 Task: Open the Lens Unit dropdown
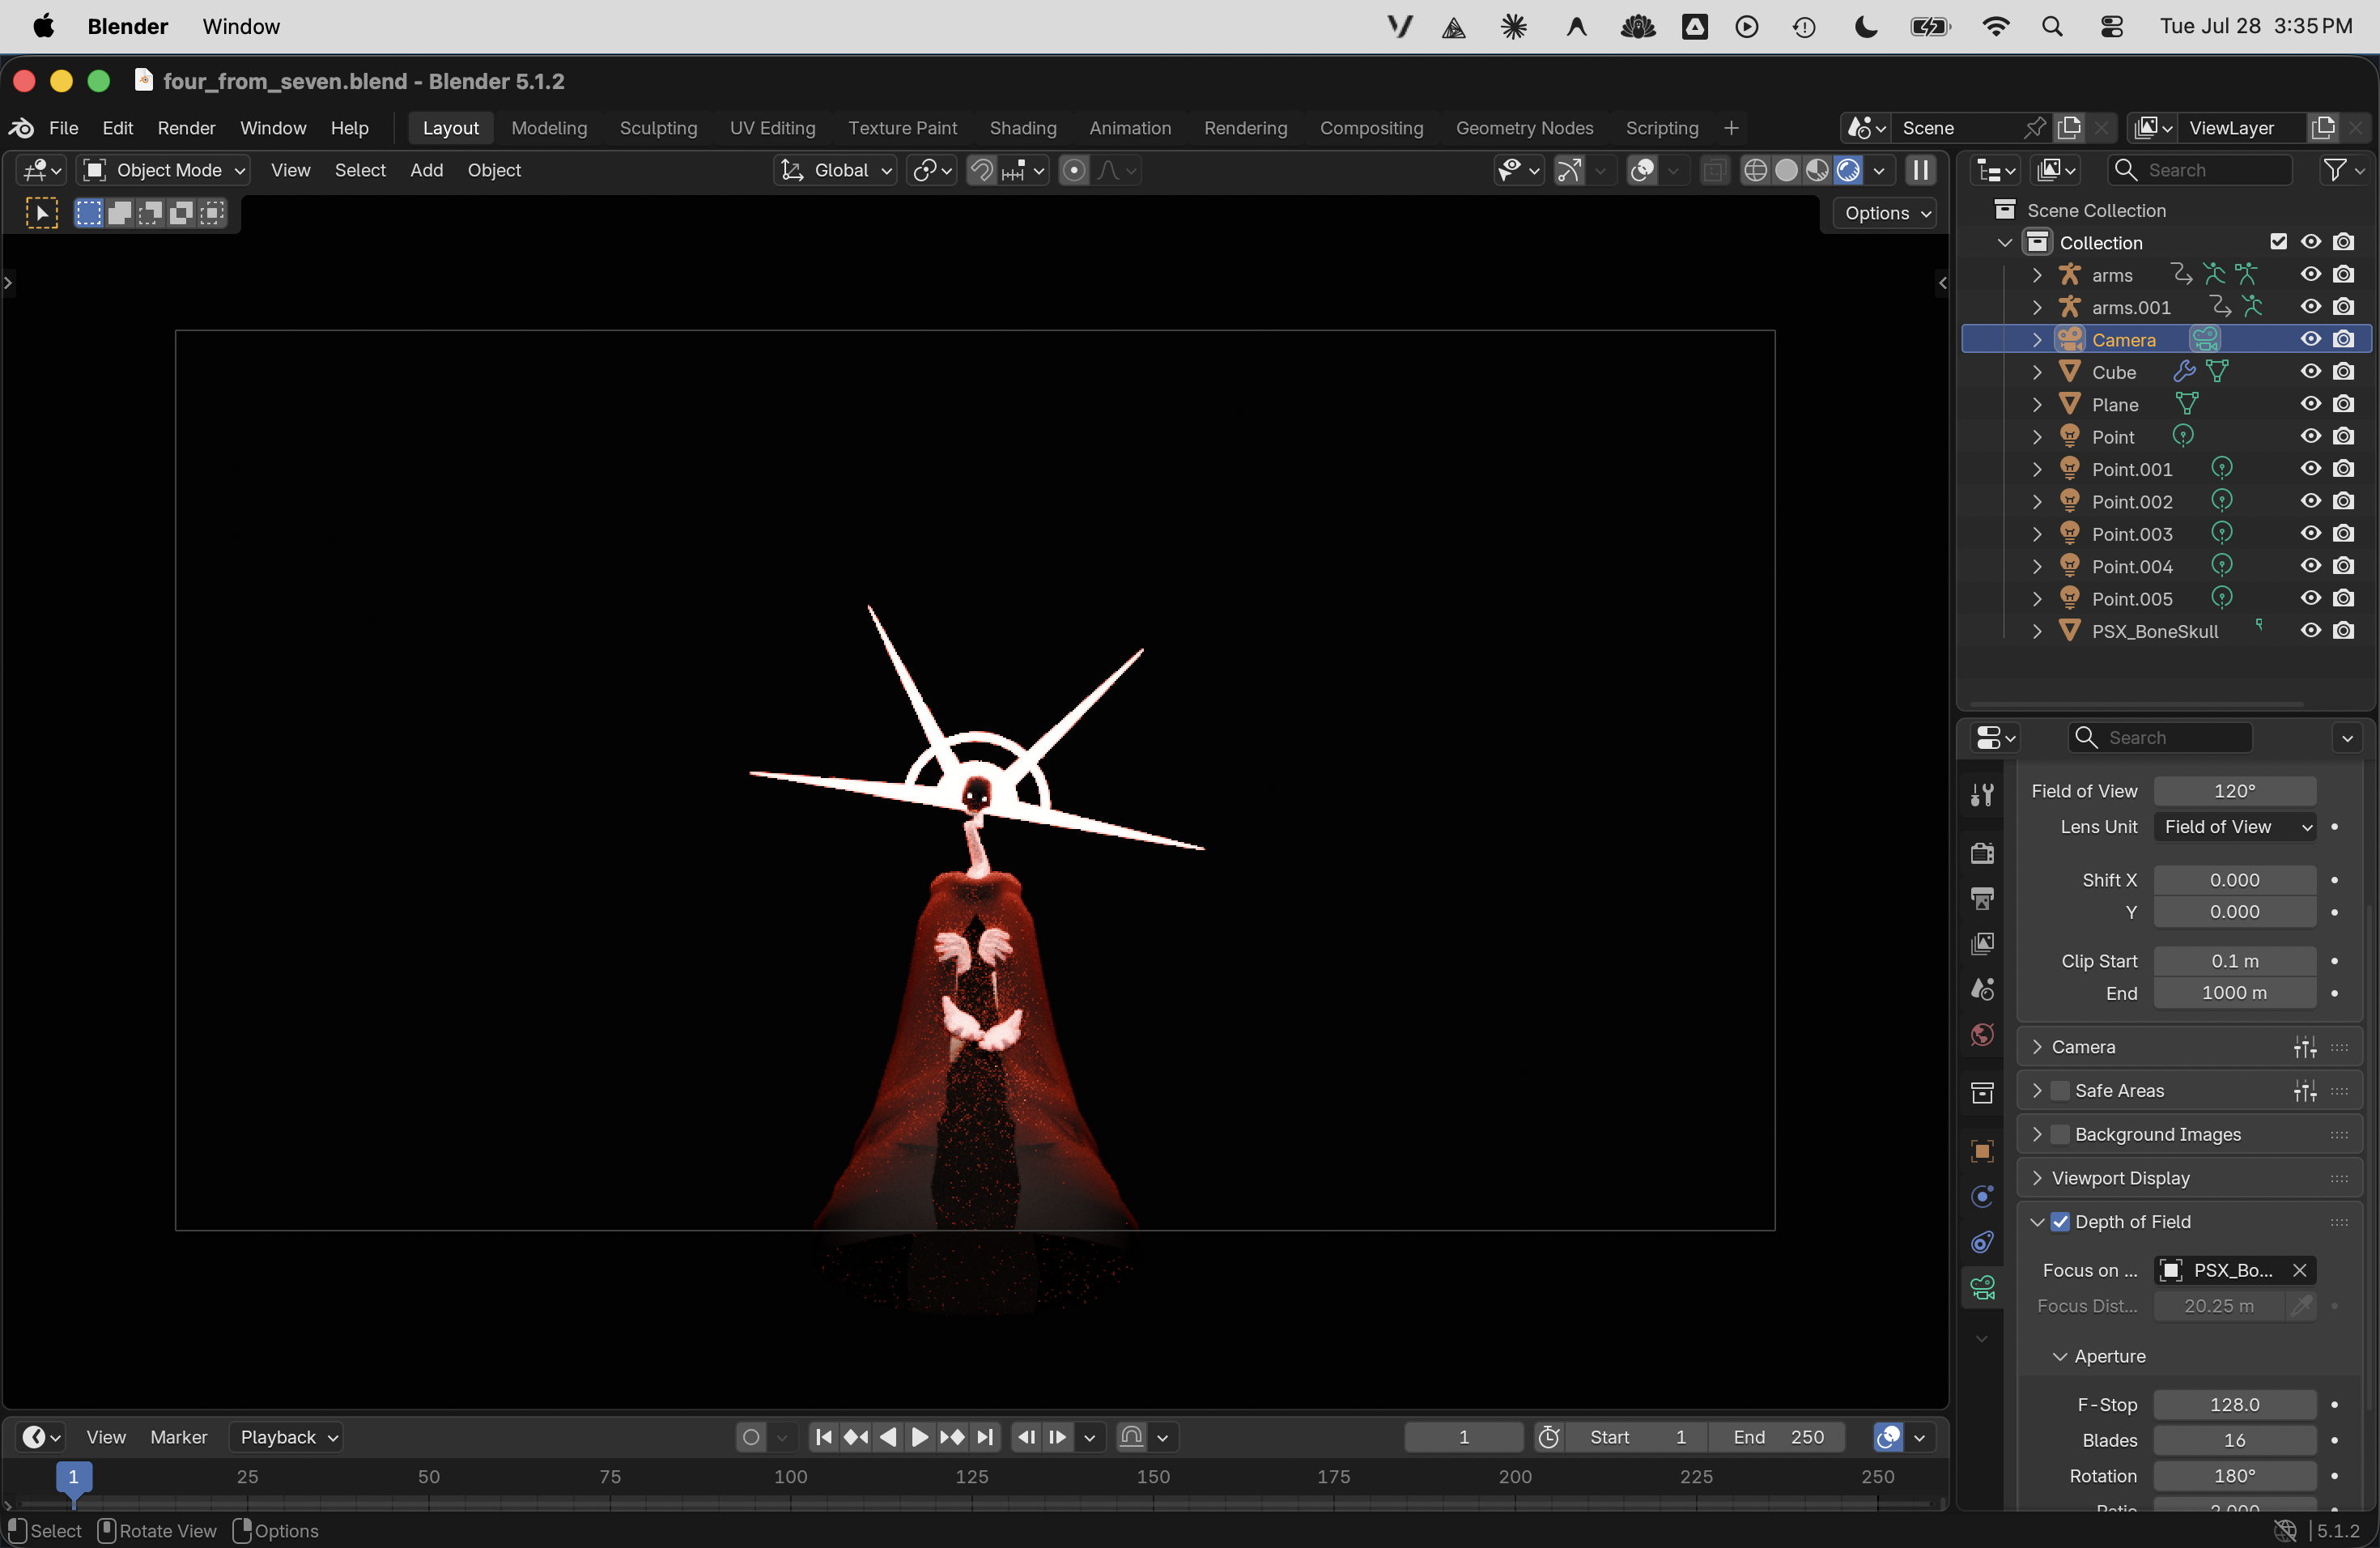pos(2235,827)
